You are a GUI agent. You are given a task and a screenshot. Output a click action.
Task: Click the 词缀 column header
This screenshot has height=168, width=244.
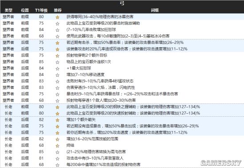[155, 10]
